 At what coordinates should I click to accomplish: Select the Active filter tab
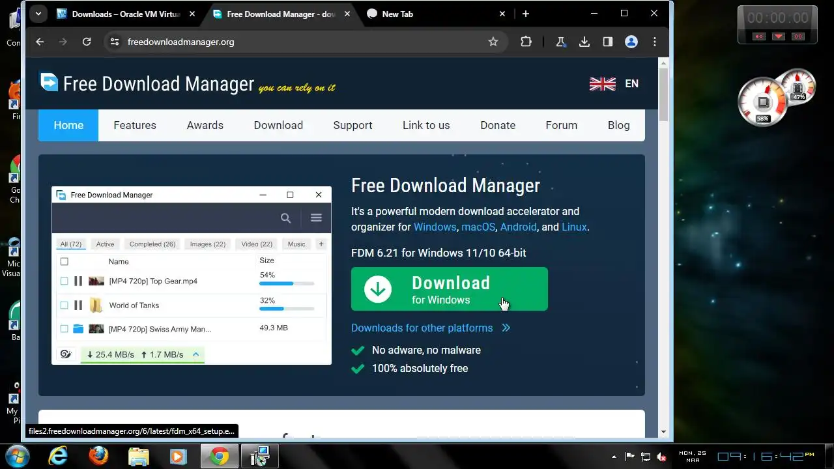coord(105,244)
